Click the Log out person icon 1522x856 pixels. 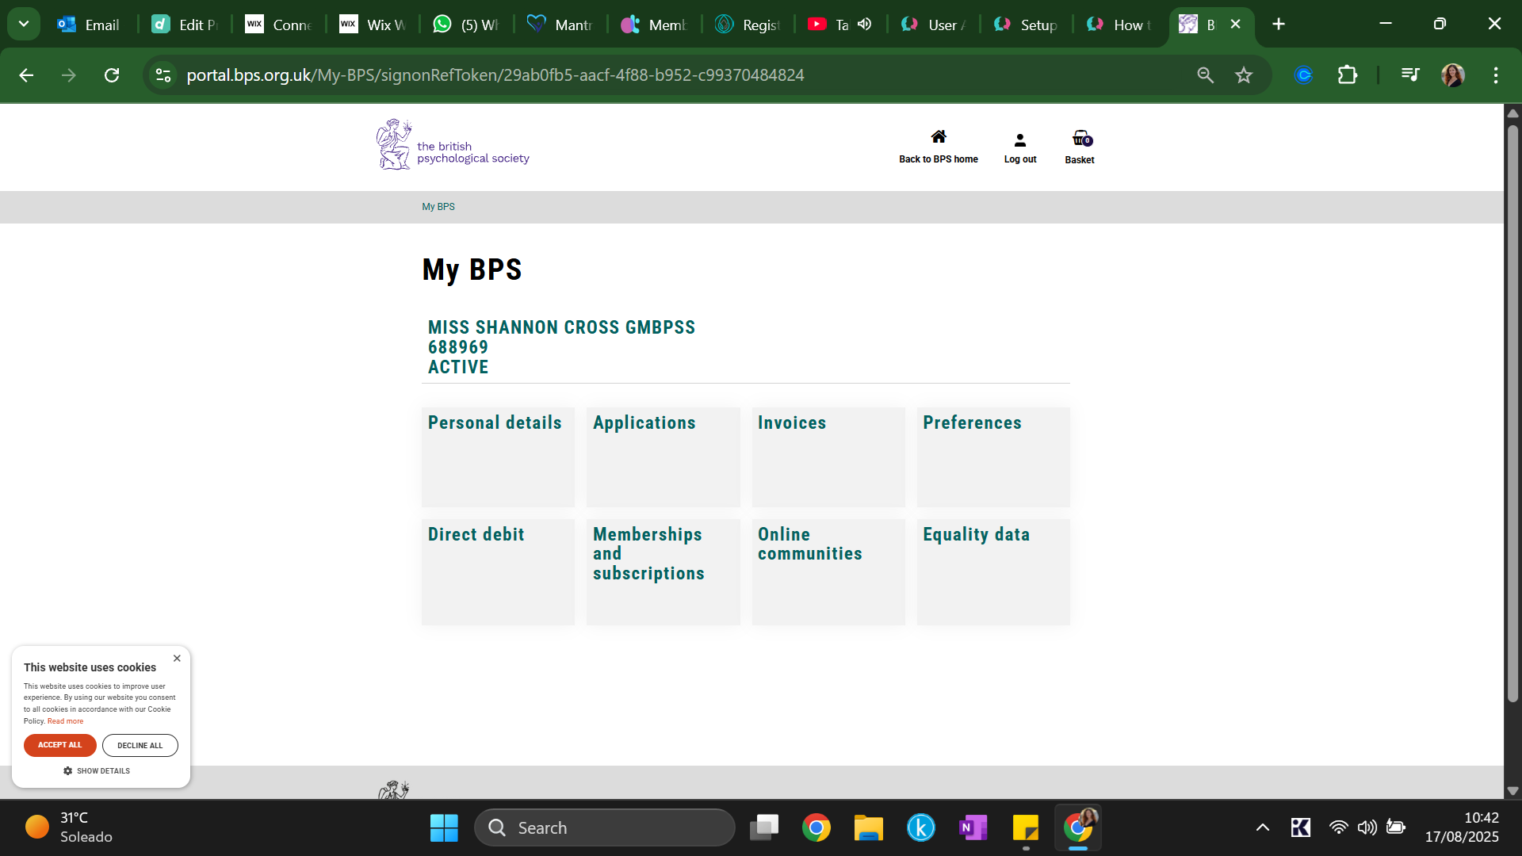click(x=1019, y=140)
